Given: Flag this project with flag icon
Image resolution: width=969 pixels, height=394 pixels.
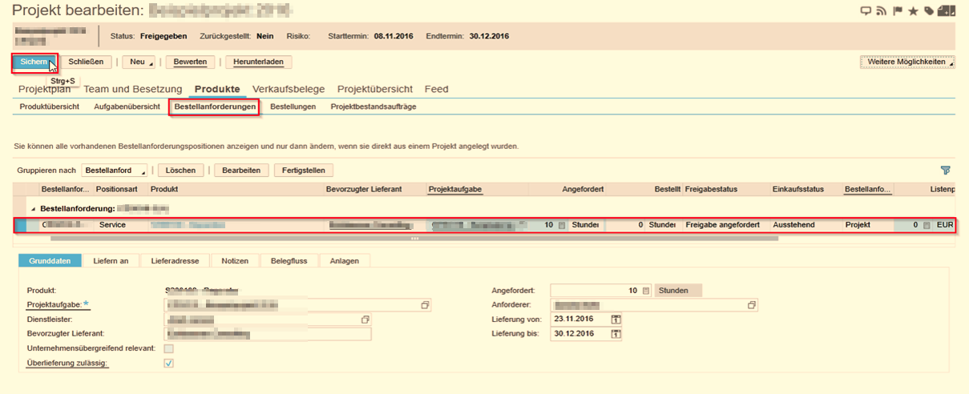Looking at the screenshot, I should tap(898, 11).
